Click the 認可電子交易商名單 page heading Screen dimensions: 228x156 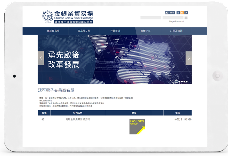click(x=56, y=90)
